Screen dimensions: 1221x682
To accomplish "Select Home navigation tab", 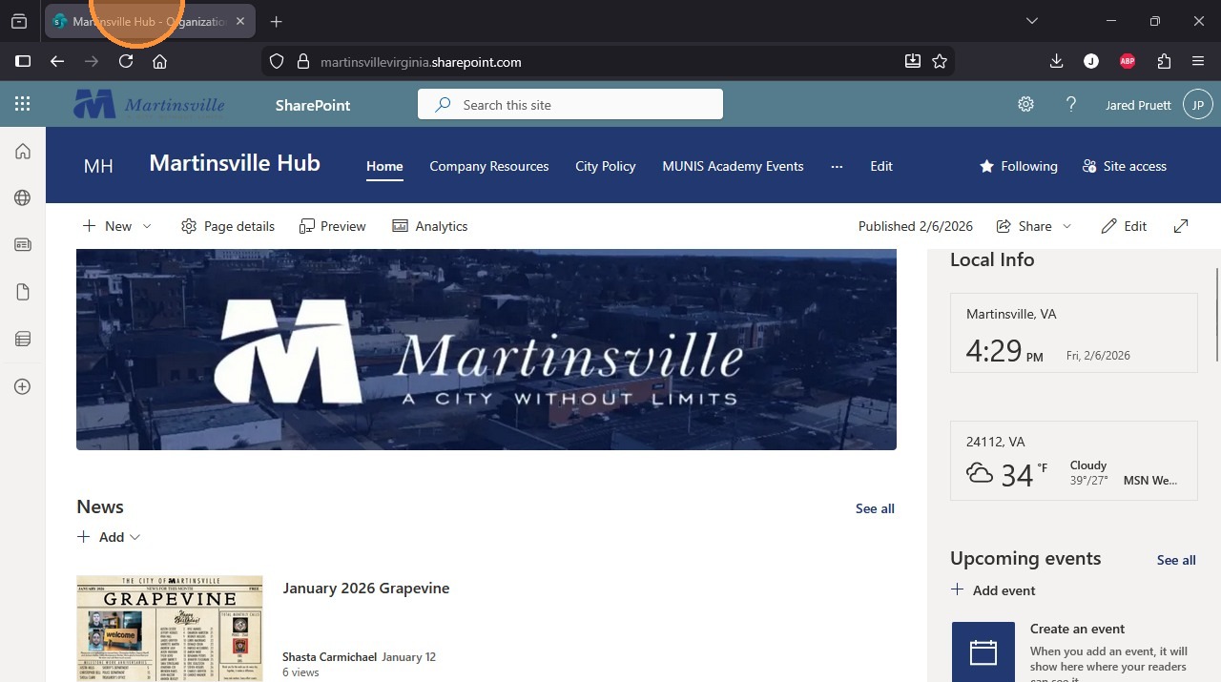I will [384, 166].
